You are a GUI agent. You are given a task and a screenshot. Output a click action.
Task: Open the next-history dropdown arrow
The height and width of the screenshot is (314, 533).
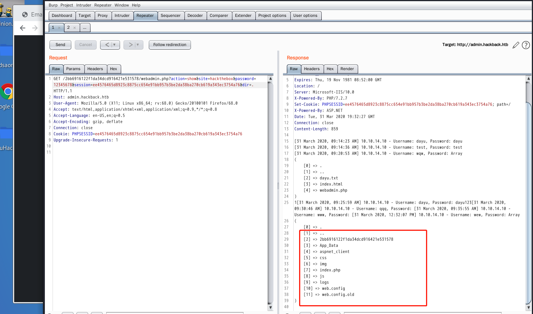click(x=138, y=44)
